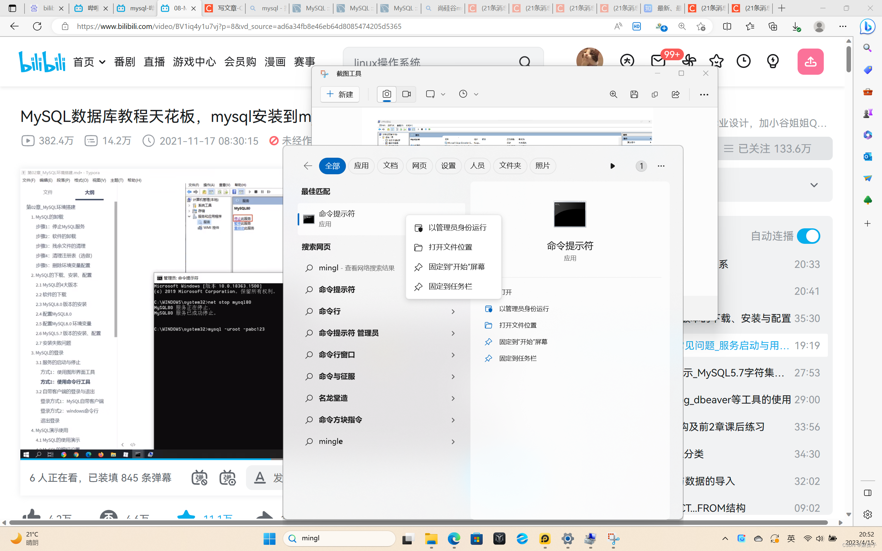Switch to video recording mode in Snipping Tool
This screenshot has width=882, height=551.
407,94
